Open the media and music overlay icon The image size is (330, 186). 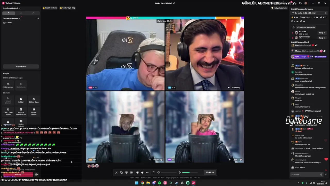tap(121, 172)
